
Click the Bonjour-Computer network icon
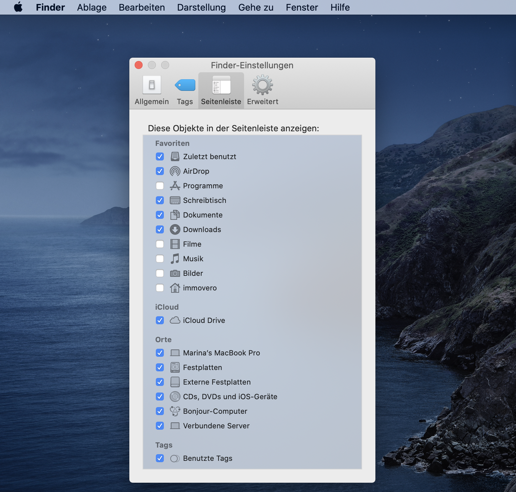(x=175, y=411)
